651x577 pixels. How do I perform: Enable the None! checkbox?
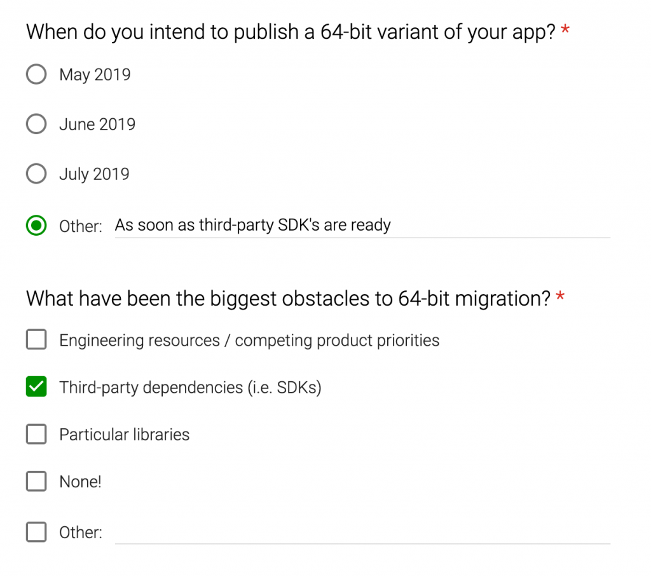coord(36,481)
